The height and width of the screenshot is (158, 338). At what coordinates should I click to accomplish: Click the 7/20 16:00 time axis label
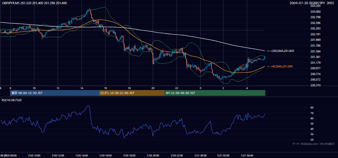(x=105, y=156)
